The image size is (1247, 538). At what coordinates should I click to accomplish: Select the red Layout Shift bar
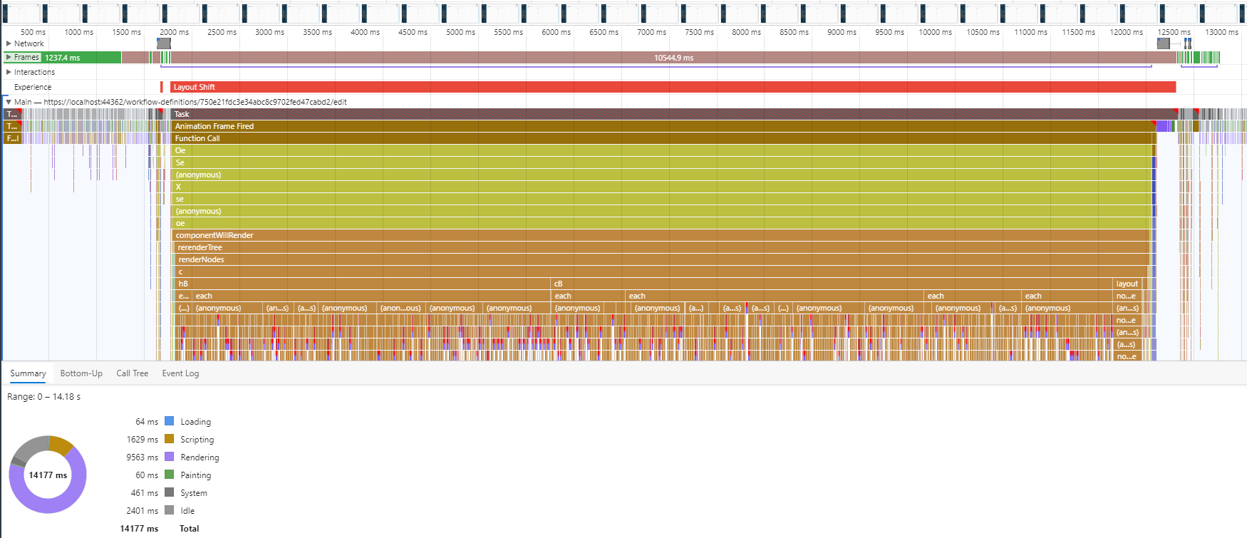tap(673, 87)
